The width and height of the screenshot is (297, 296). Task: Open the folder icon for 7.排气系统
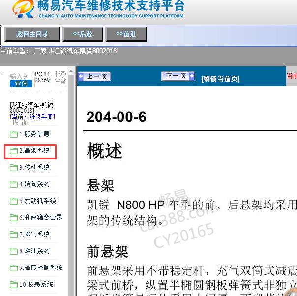(x=14, y=234)
